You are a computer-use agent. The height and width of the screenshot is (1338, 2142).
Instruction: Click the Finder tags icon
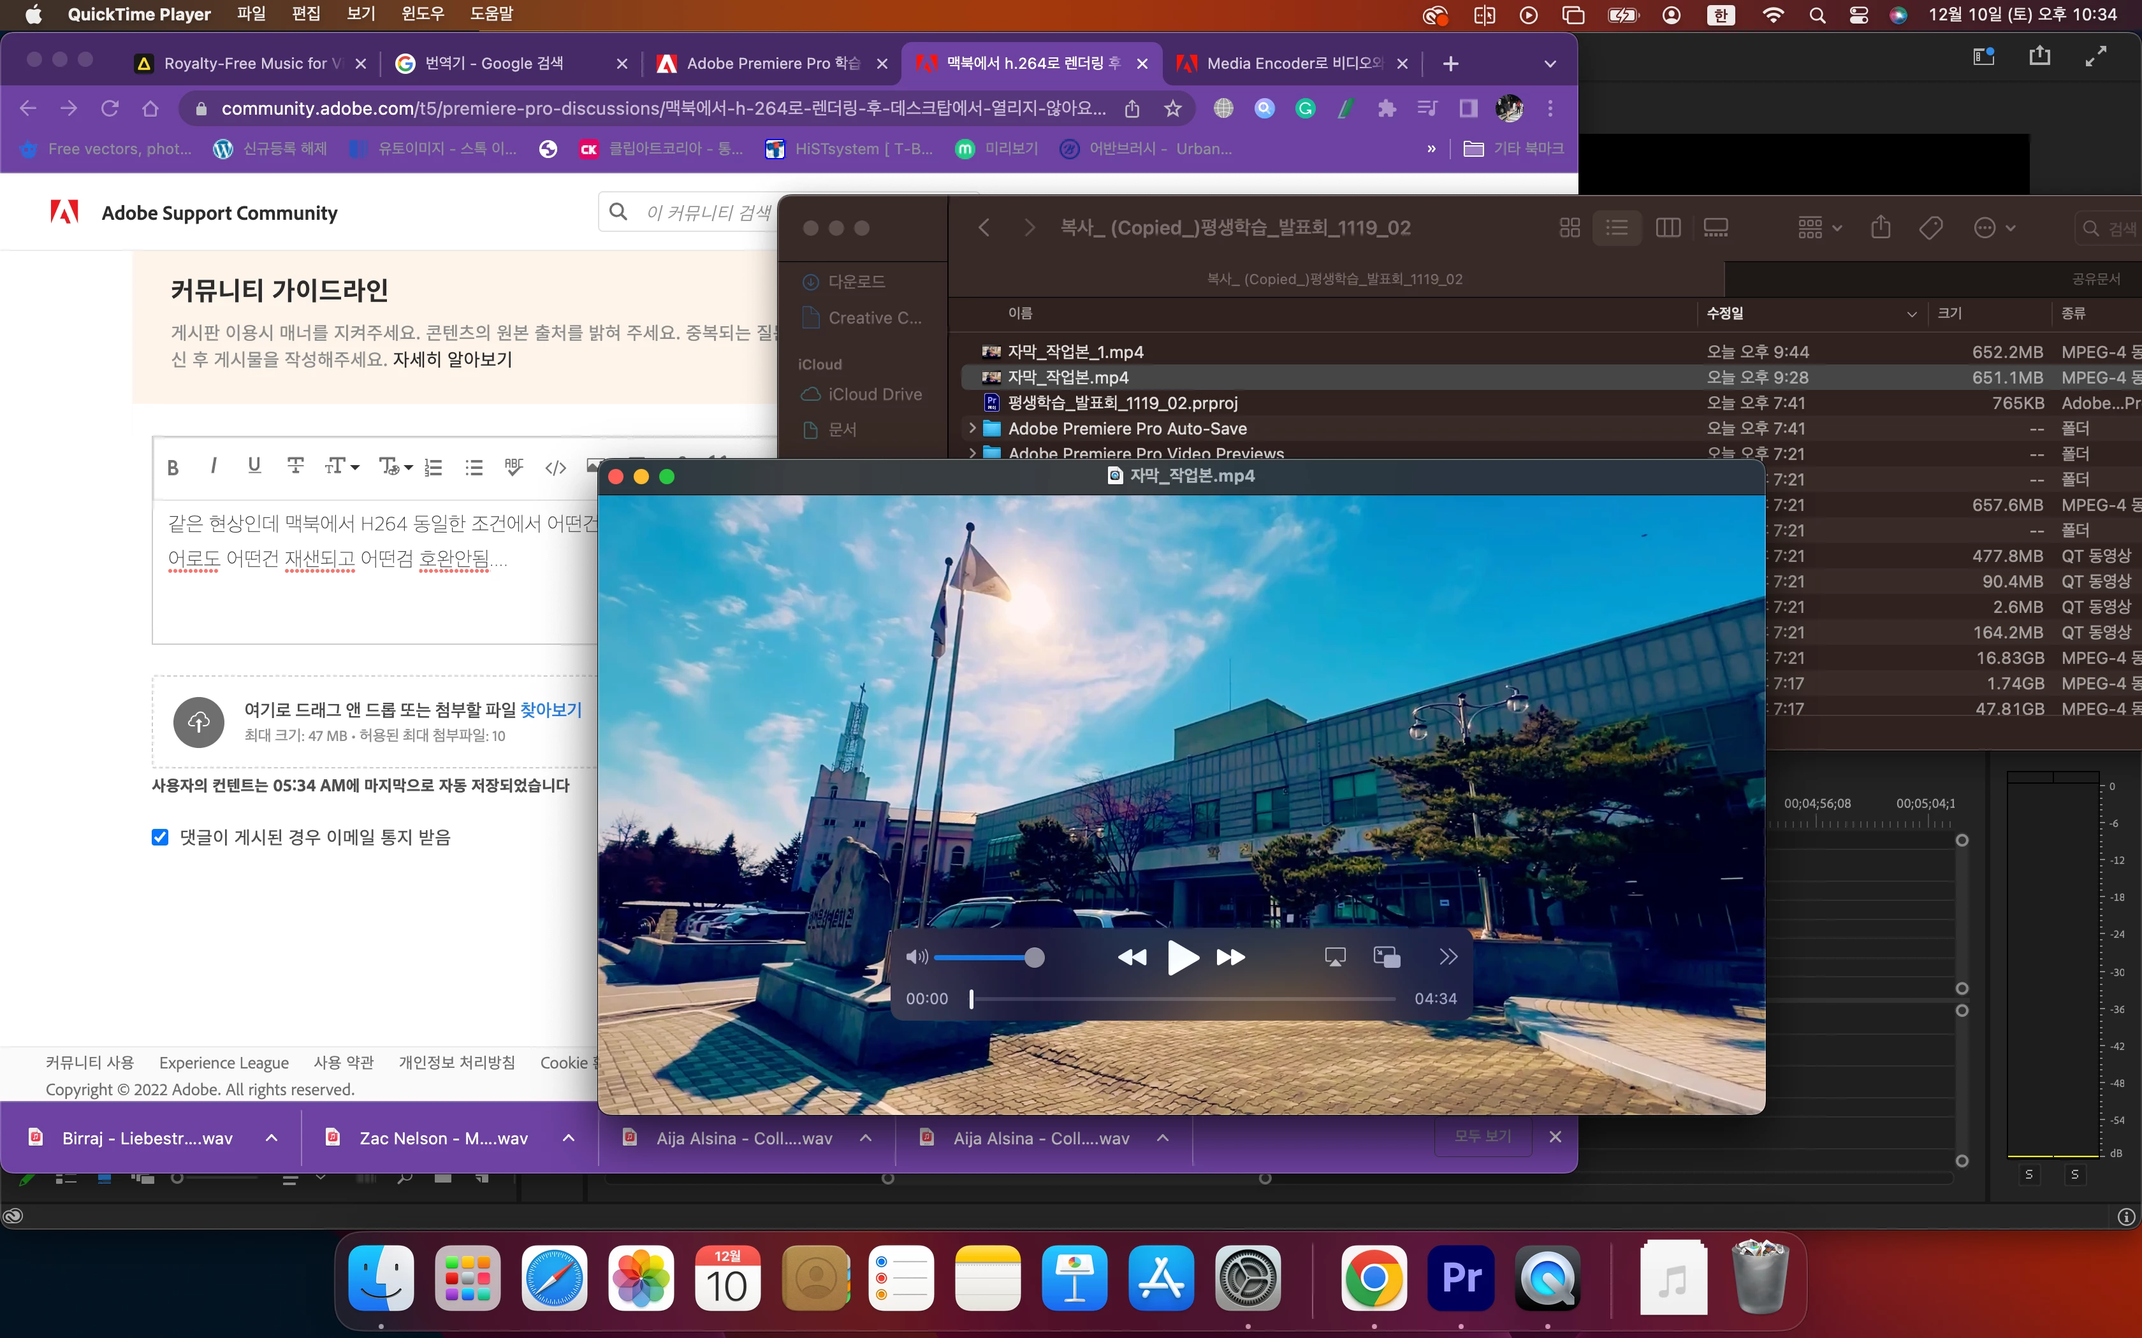[1930, 228]
